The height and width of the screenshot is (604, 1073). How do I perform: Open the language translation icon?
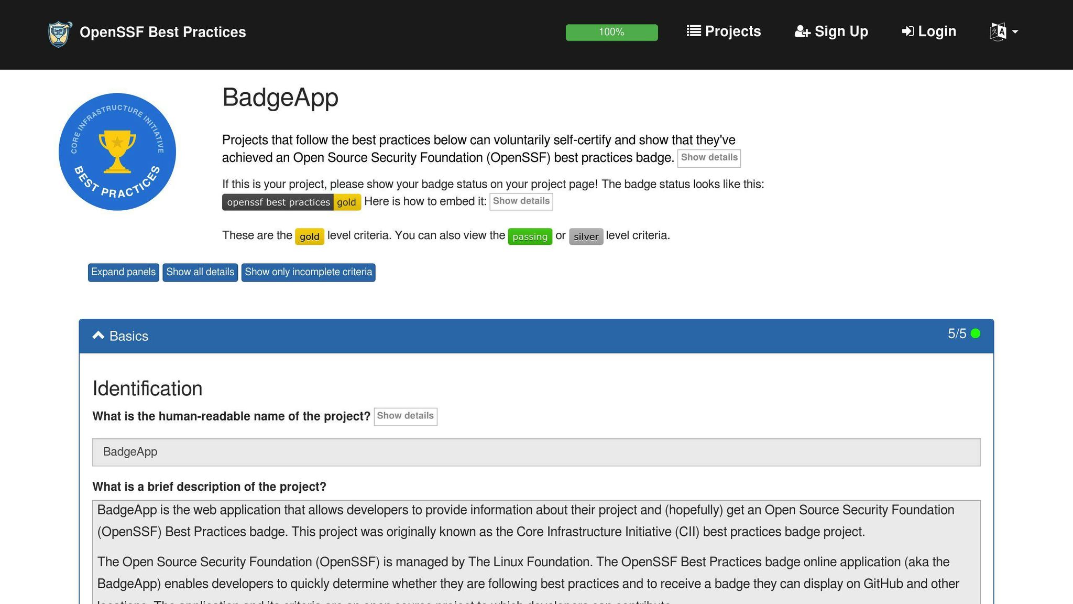(998, 32)
